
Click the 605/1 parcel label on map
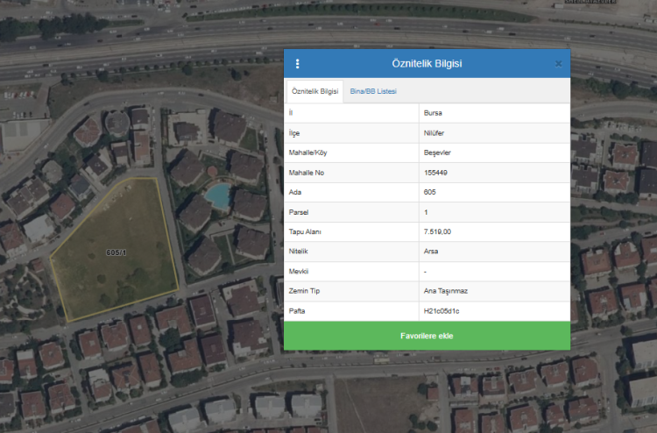click(116, 252)
